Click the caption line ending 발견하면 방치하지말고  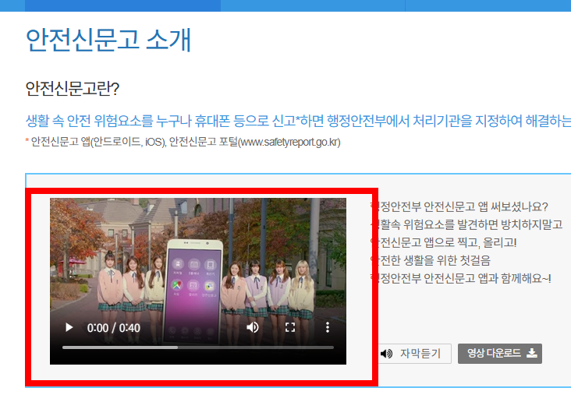click(x=466, y=224)
